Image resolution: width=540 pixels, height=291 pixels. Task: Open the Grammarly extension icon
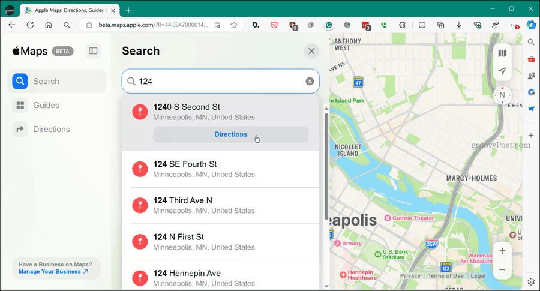pyautogui.click(x=329, y=25)
